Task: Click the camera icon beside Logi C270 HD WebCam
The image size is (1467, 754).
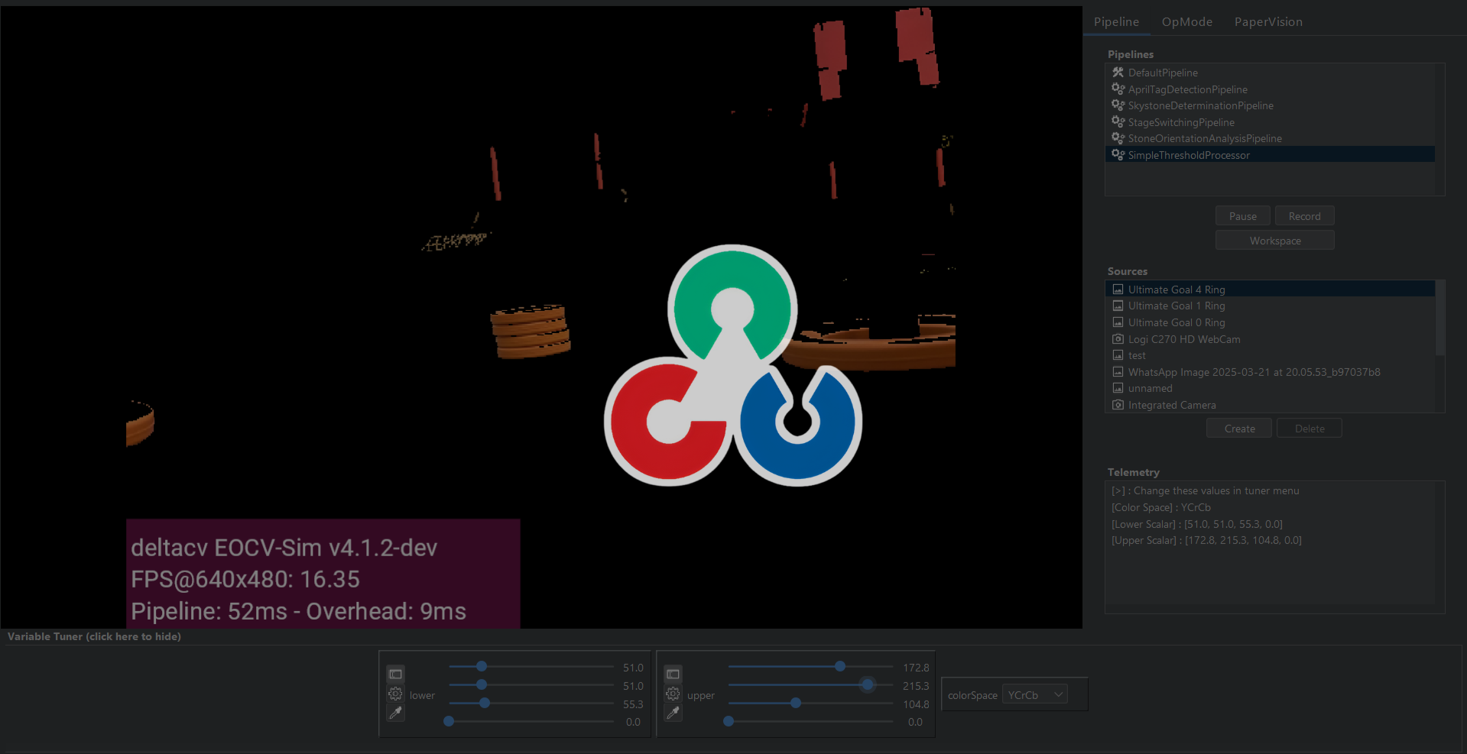Action: pos(1118,339)
